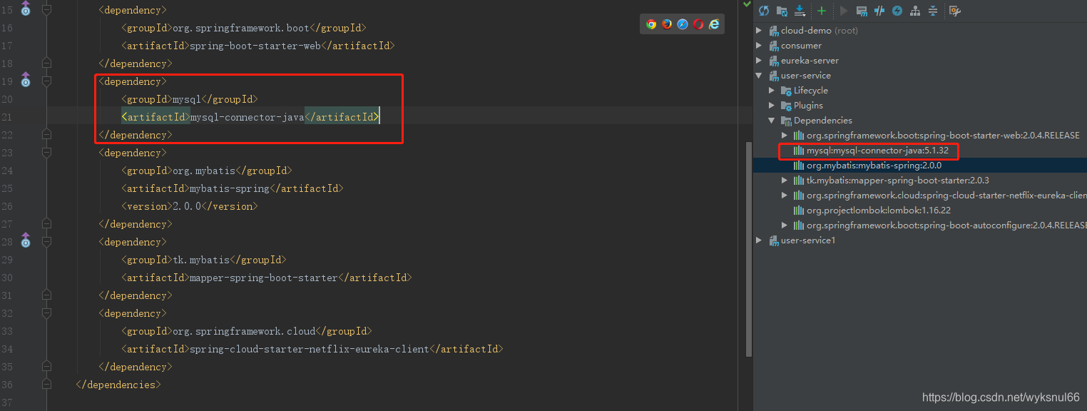Toggle Offline Mode in Maven toolbar
The height and width of the screenshot is (411, 1087).
click(879, 11)
